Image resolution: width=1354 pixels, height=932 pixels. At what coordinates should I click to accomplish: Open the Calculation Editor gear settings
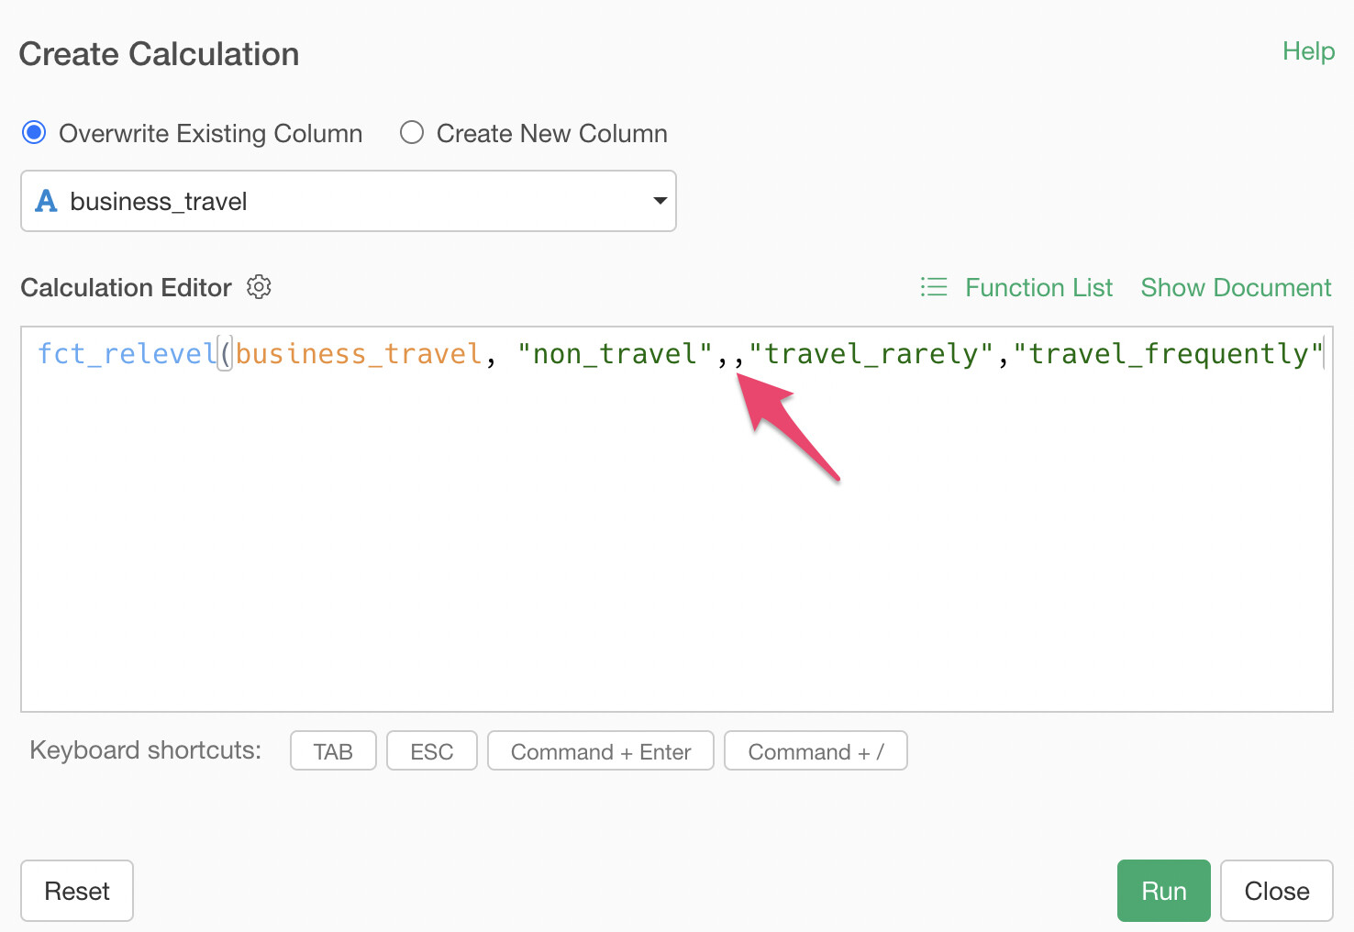pyautogui.click(x=259, y=287)
